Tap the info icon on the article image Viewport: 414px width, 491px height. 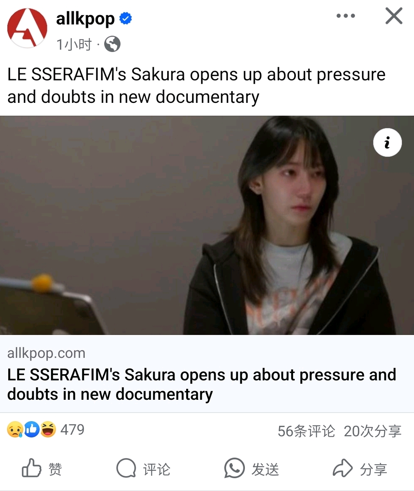pyautogui.click(x=388, y=142)
